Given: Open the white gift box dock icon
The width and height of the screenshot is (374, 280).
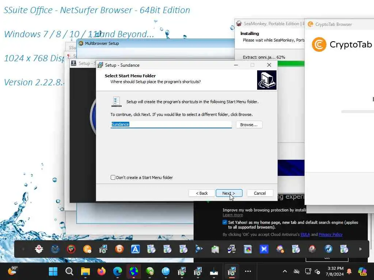Looking at the screenshot, I should (39, 249).
